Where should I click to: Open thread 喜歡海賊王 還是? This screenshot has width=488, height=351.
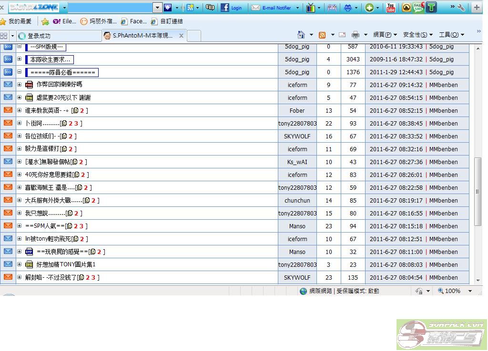click(x=49, y=187)
